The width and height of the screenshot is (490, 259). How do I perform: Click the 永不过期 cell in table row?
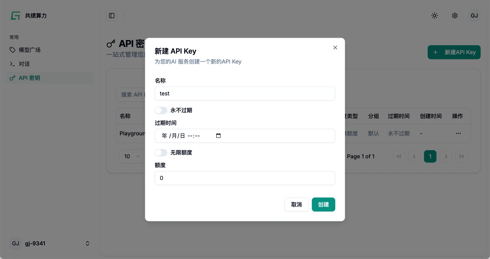pyautogui.click(x=399, y=133)
